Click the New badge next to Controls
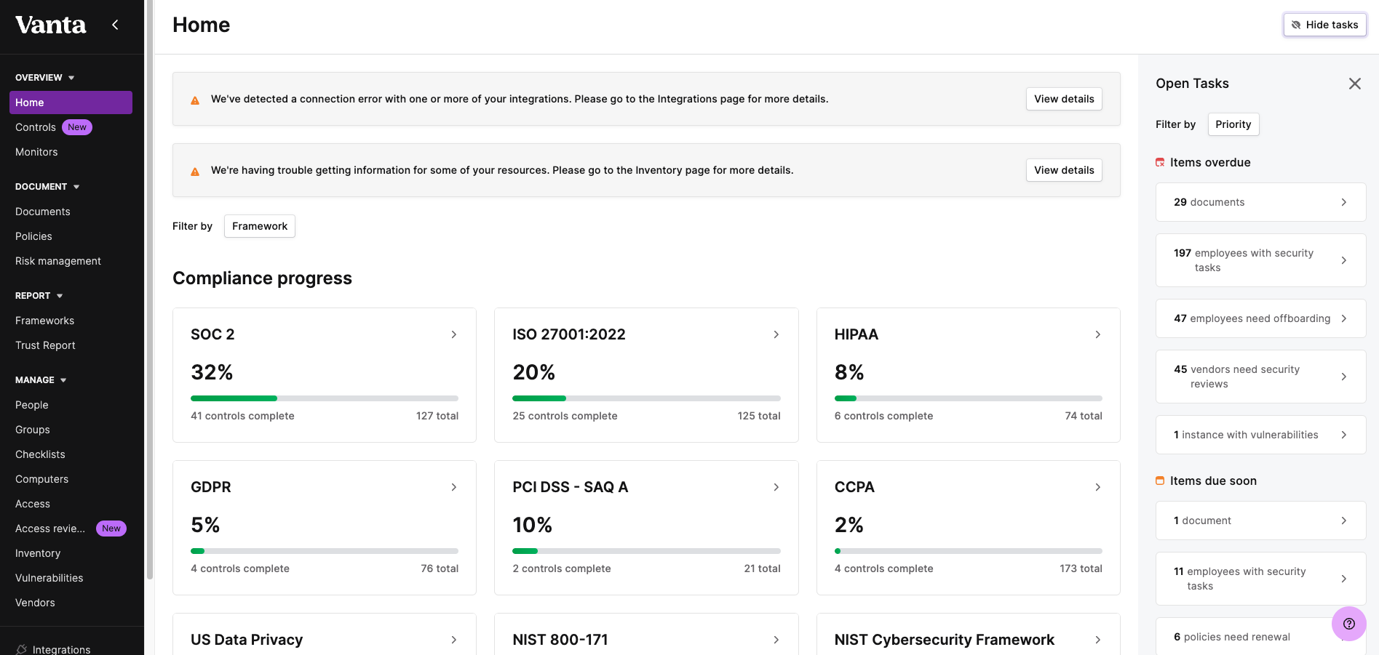Viewport: 1379px width, 655px height. point(77,127)
